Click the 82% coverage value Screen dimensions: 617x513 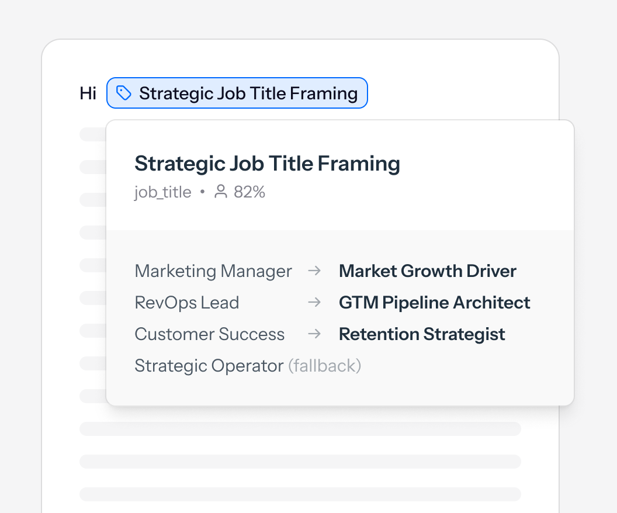pos(249,192)
